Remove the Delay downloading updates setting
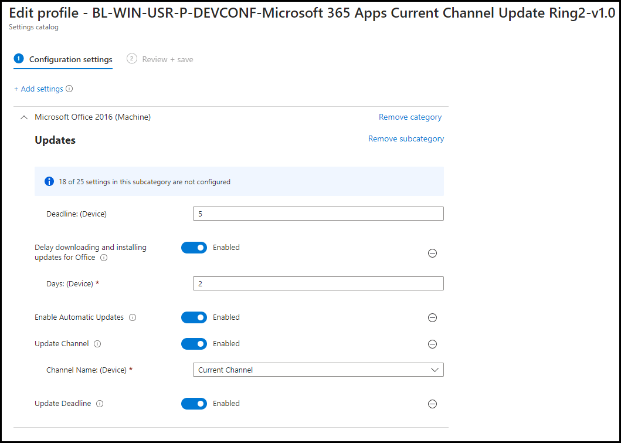Screen dimensions: 621x443 click(432, 253)
